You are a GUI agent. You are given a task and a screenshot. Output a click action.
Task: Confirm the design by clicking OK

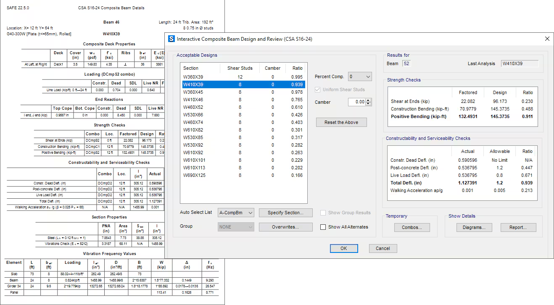(344, 248)
